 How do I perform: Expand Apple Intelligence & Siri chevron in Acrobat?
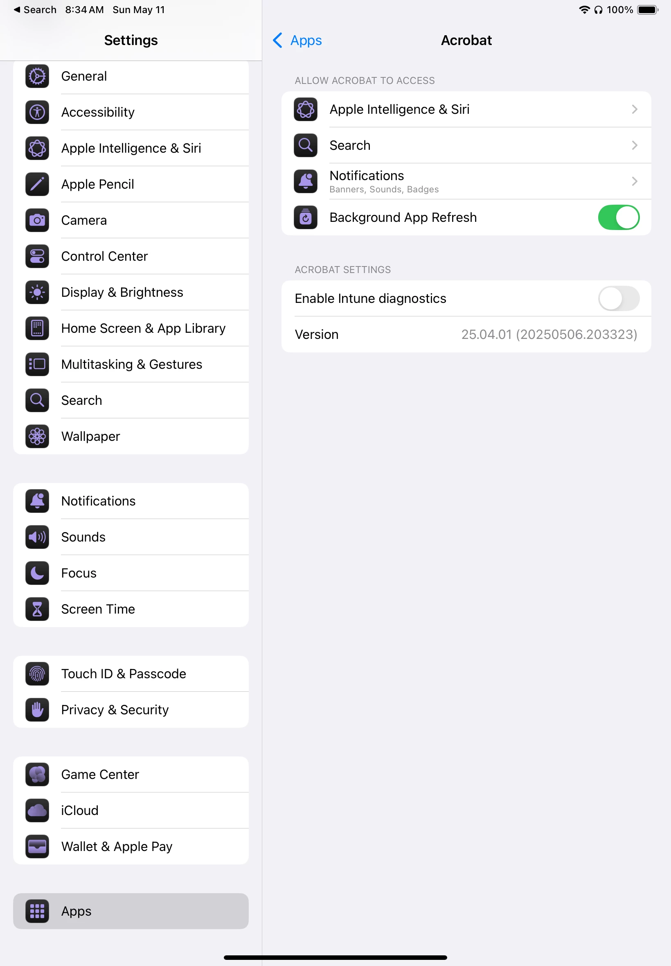pos(635,109)
